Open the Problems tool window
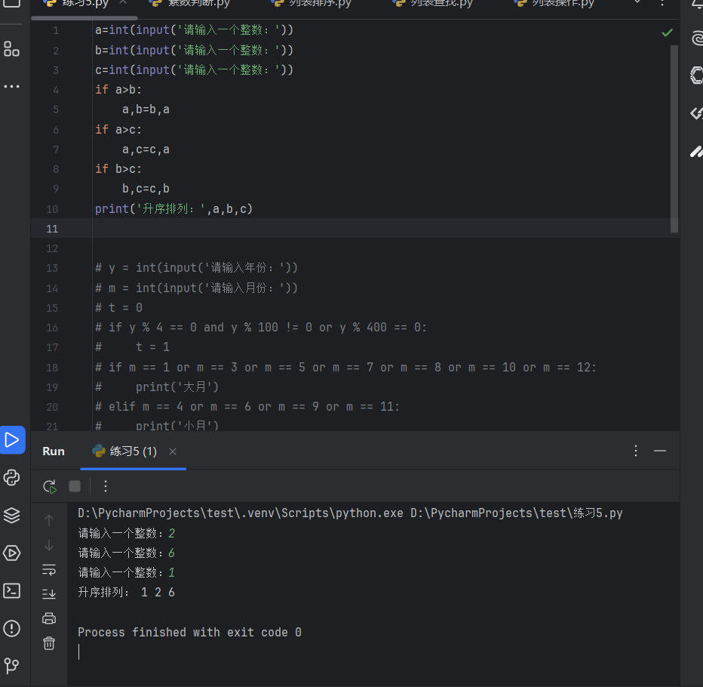Viewport: 703px width, 687px height. [11, 628]
